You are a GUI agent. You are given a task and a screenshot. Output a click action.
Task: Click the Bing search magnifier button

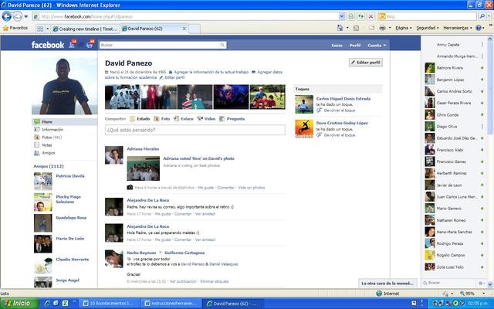tap(482, 16)
